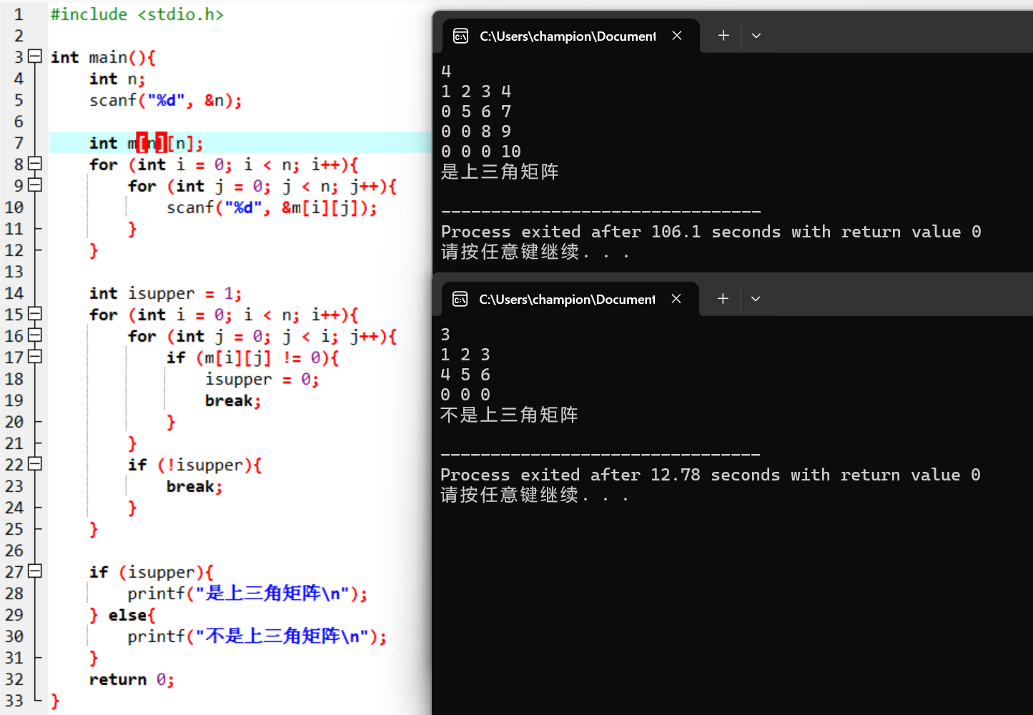Click '4 5 6' row in lower terminal
The width and height of the screenshot is (1033, 715).
465,375
